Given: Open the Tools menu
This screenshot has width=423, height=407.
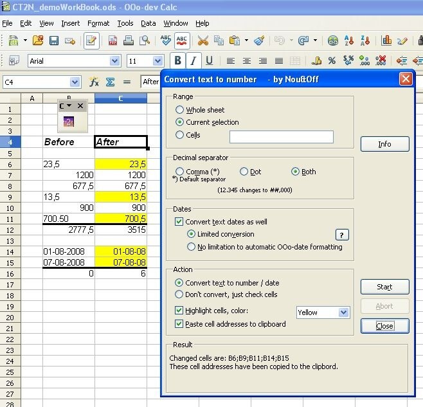Looking at the screenshot, I should click(x=125, y=24).
